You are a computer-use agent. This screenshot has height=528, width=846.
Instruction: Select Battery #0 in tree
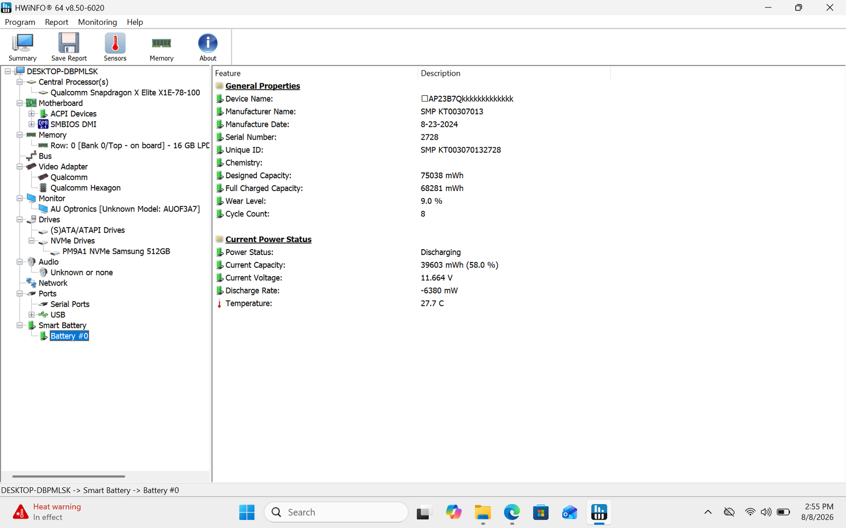coord(69,336)
